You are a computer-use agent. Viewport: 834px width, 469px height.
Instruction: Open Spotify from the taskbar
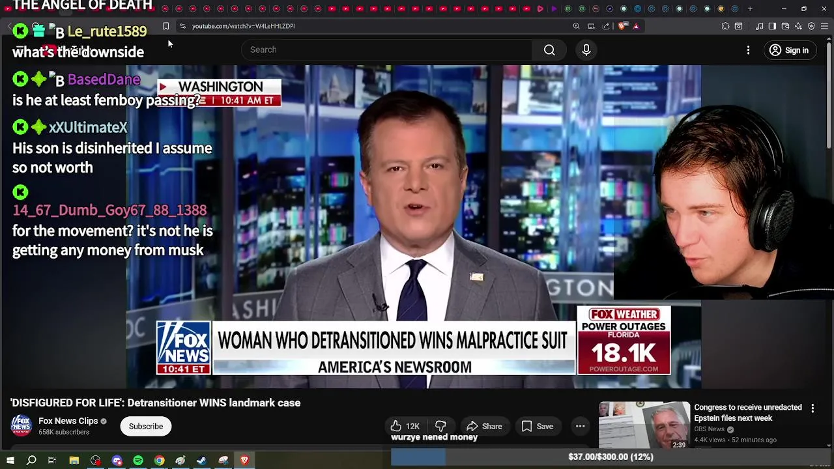[x=138, y=461]
